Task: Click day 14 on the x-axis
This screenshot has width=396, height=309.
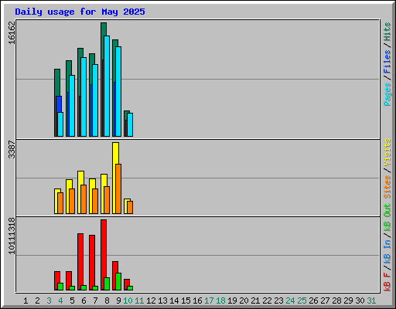Action: coord(174,301)
